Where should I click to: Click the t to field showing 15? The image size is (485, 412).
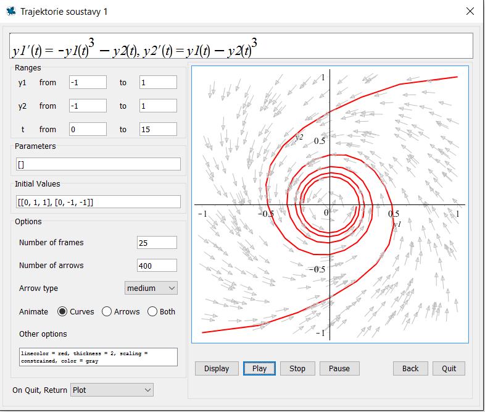(x=158, y=129)
